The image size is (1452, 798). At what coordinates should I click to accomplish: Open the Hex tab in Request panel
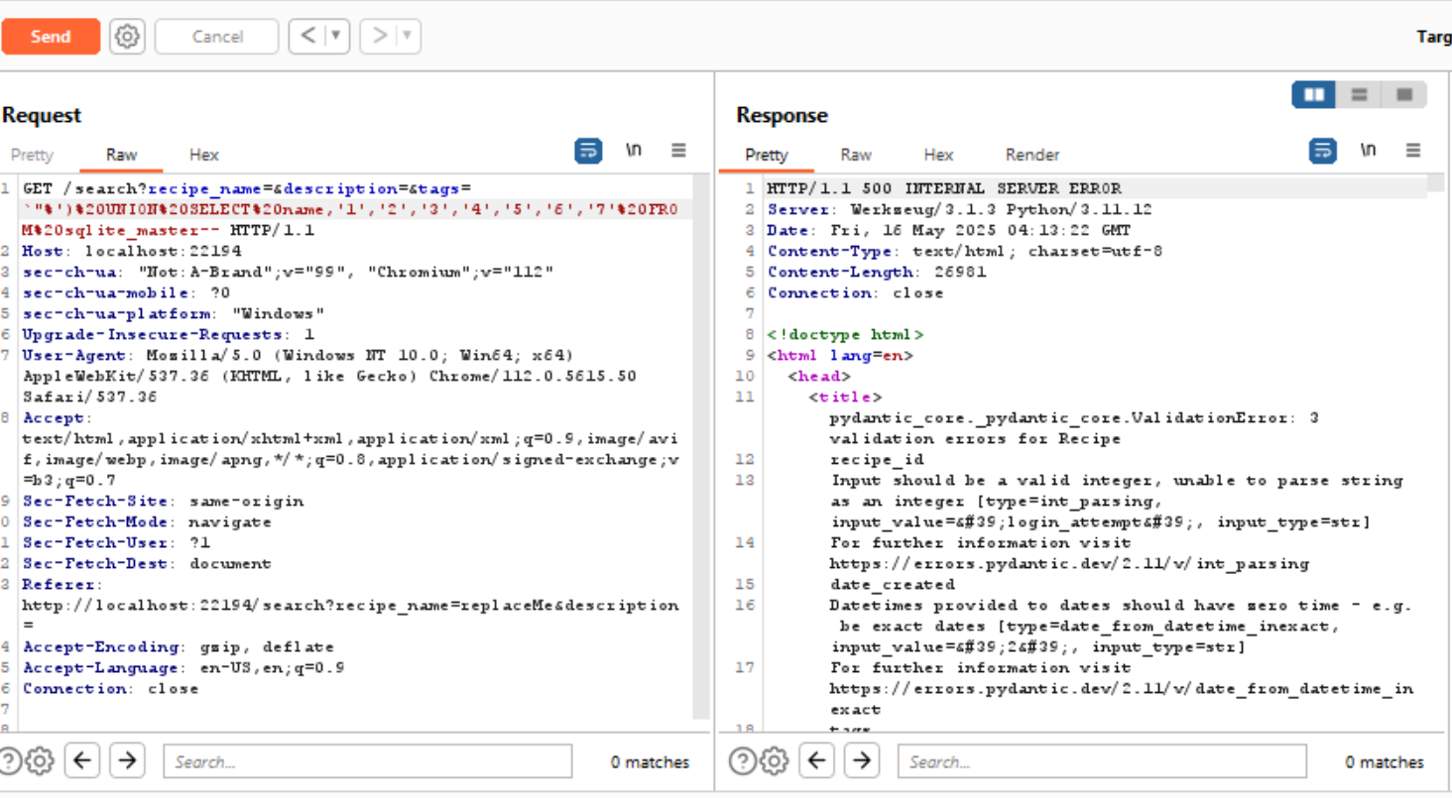(x=204, y=155)
